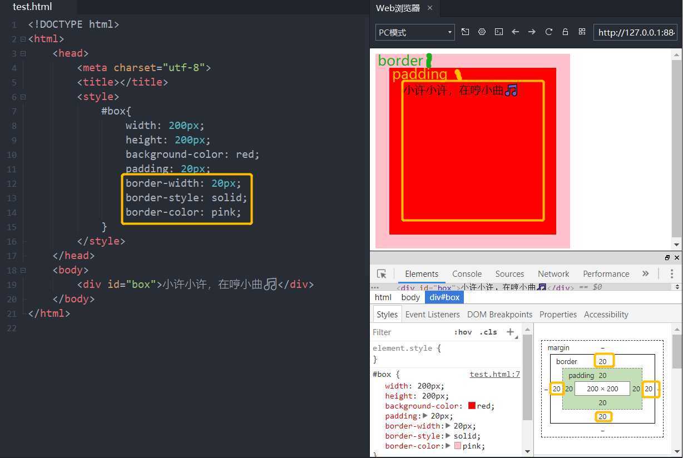Close the DevTools panel with X icon

coord(677,258)
